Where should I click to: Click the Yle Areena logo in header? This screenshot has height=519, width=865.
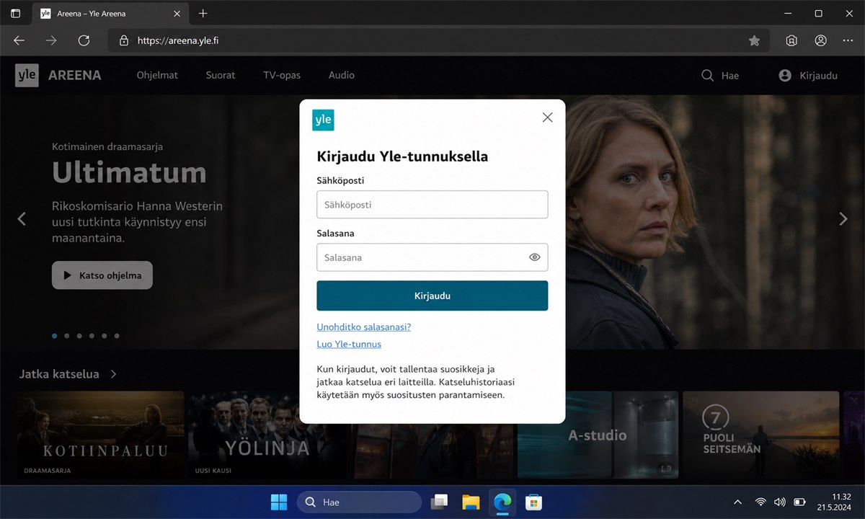click(58, 75)
